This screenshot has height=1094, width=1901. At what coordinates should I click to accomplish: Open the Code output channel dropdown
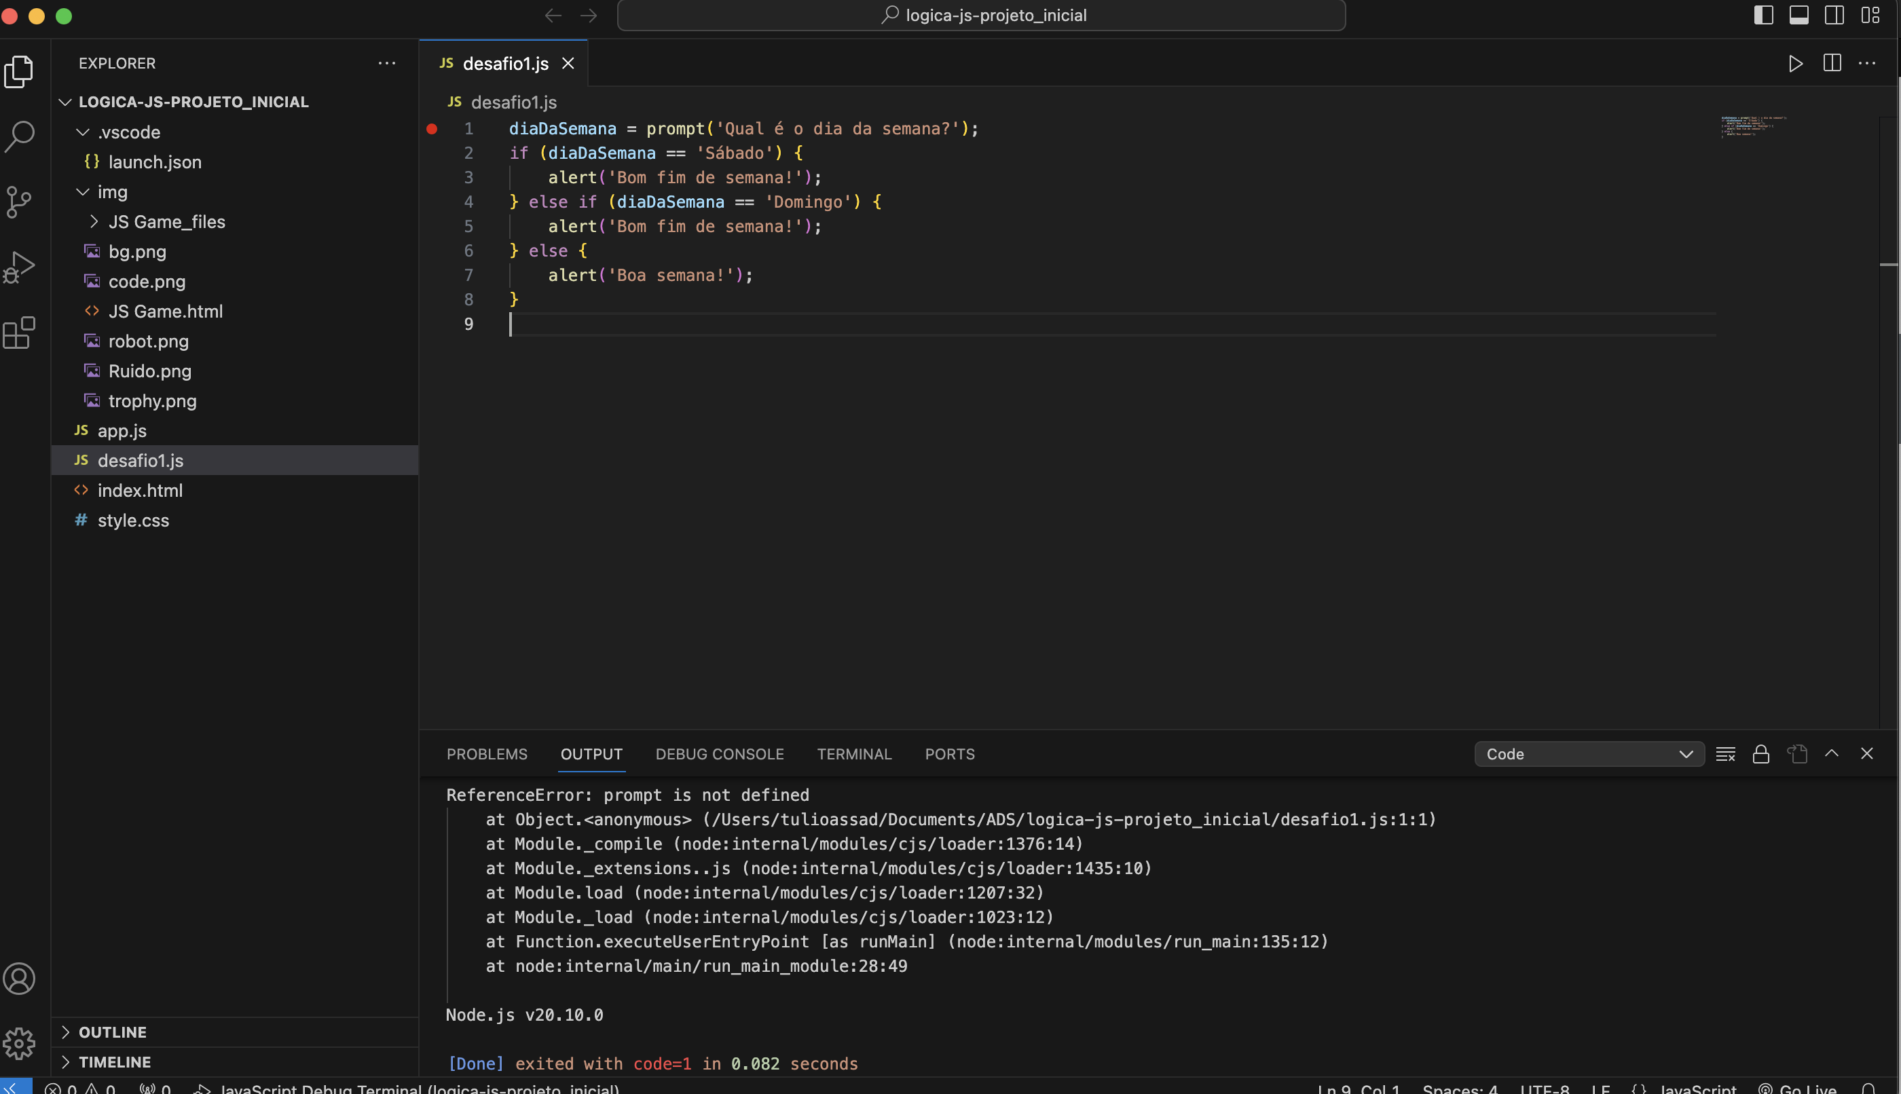(x=1589, y=753)
